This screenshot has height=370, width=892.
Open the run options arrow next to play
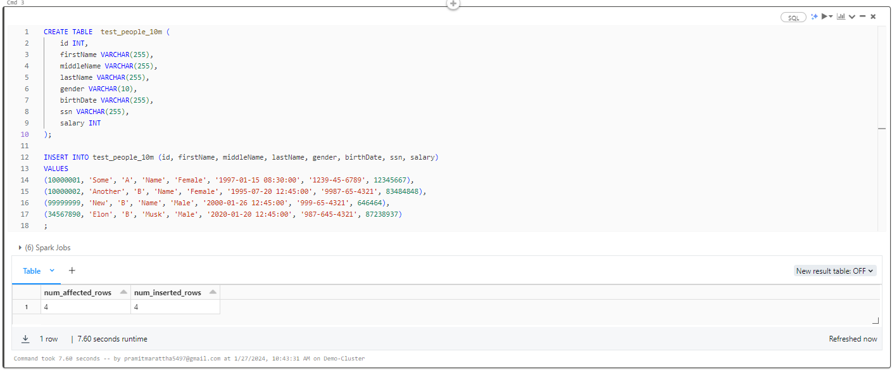click(831, 16)
